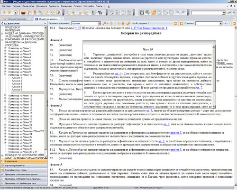Click the copy pages icon in toolbar
The height and width of the screenshot is (190, 237).
[x=68, y=12]
